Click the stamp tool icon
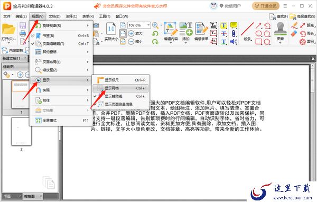 tap(280, 29)
